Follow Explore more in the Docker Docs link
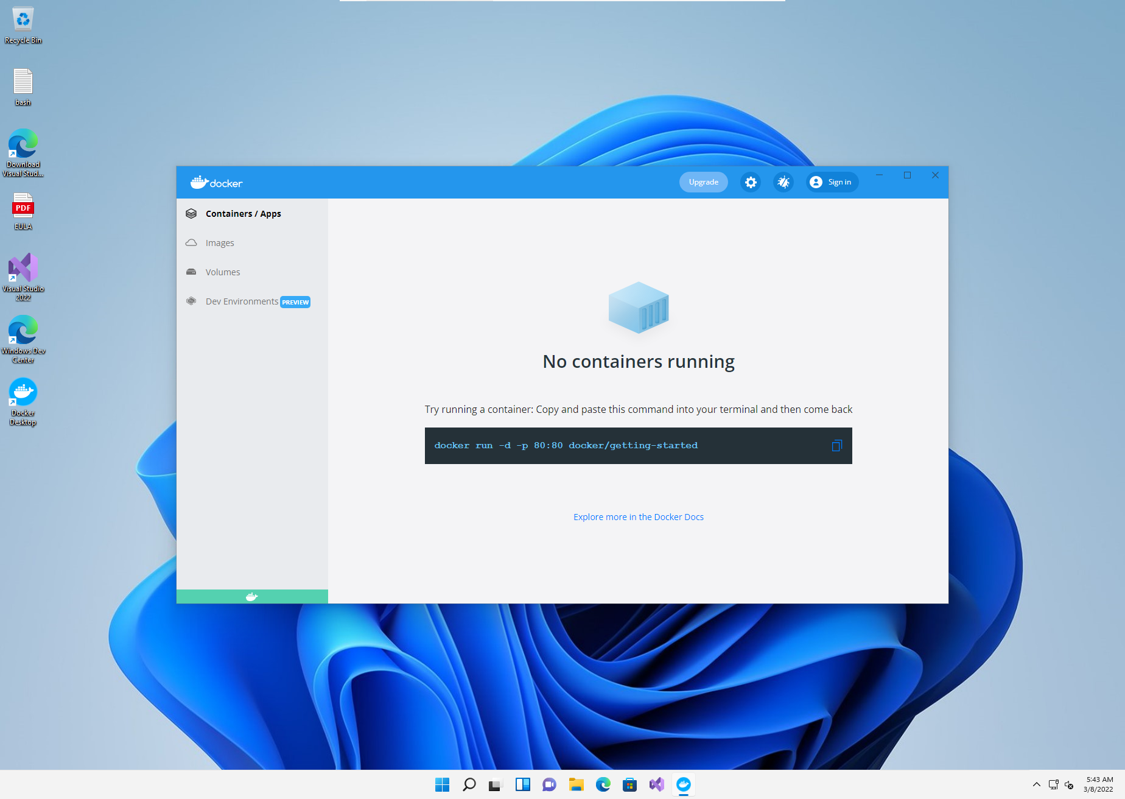This screenshot has width=1125, height=799. click(x=638, y=517)
